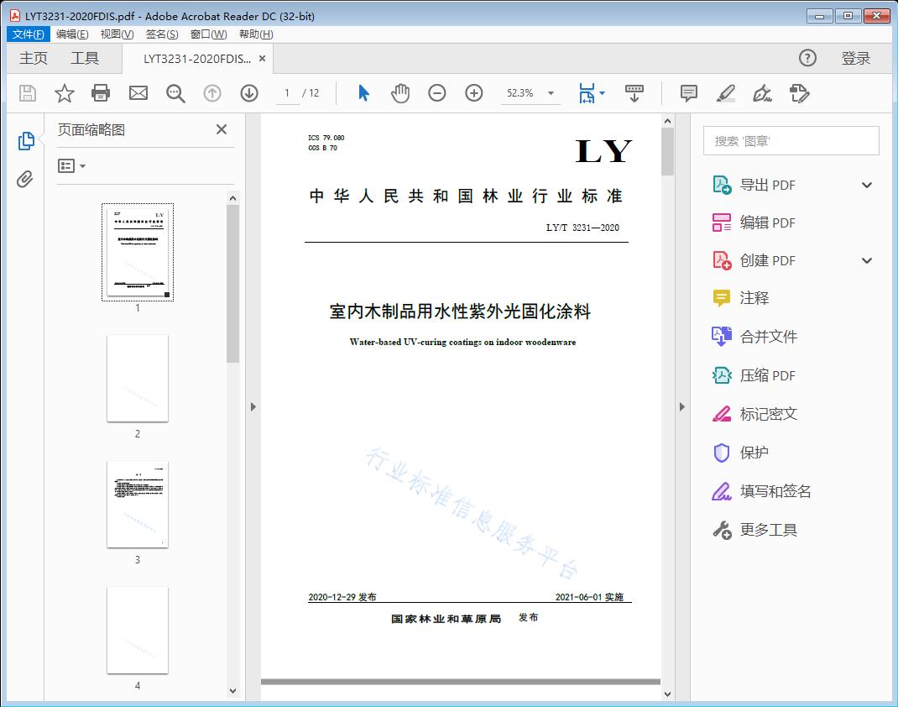Select the text highlighter tool
The height and width of the screenshot is (707, 898).
[725, 93]
